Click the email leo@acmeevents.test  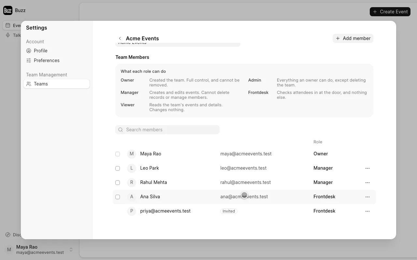[243, 168]
